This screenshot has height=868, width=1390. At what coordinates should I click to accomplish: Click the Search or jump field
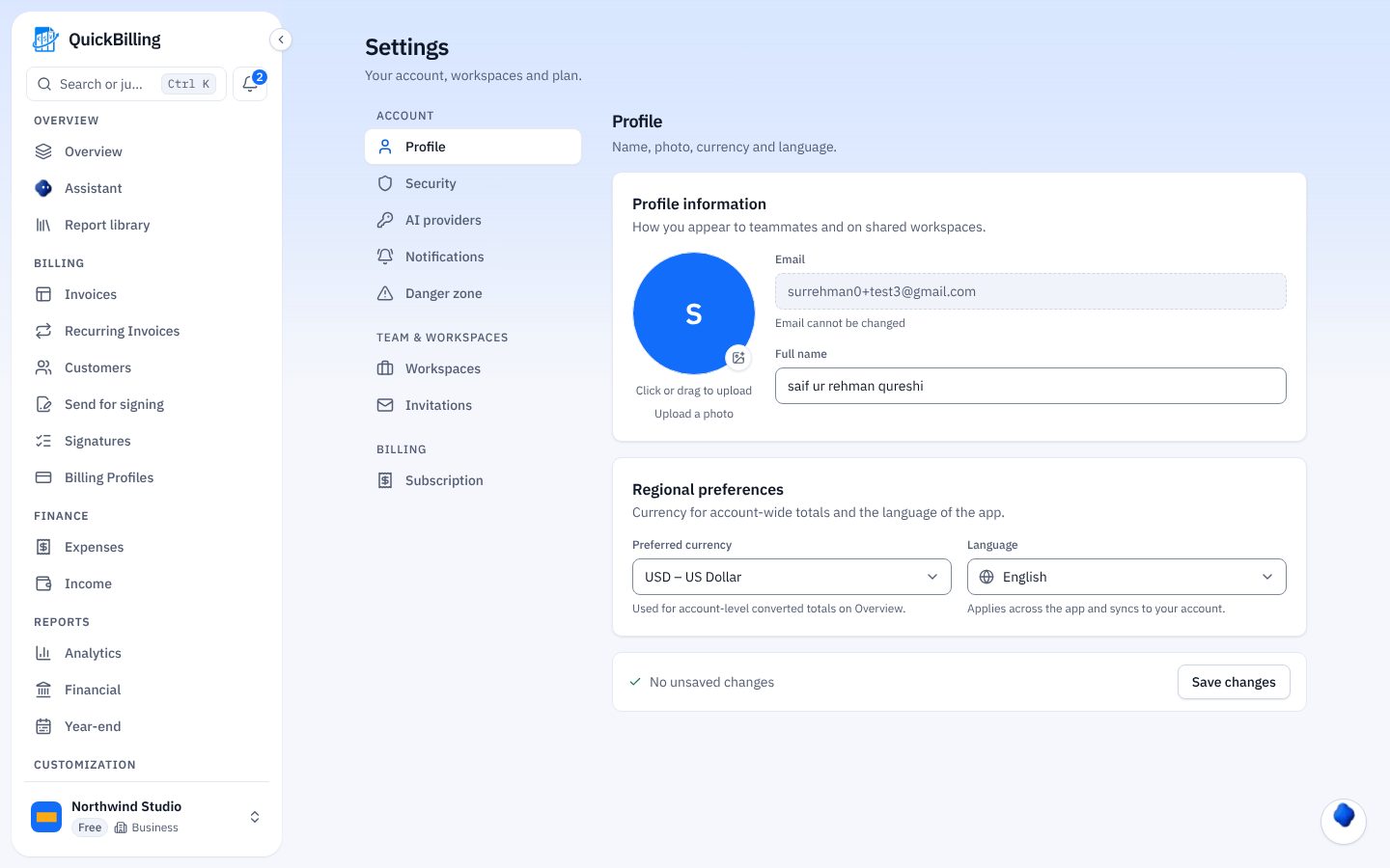click(x=126, y=84)
